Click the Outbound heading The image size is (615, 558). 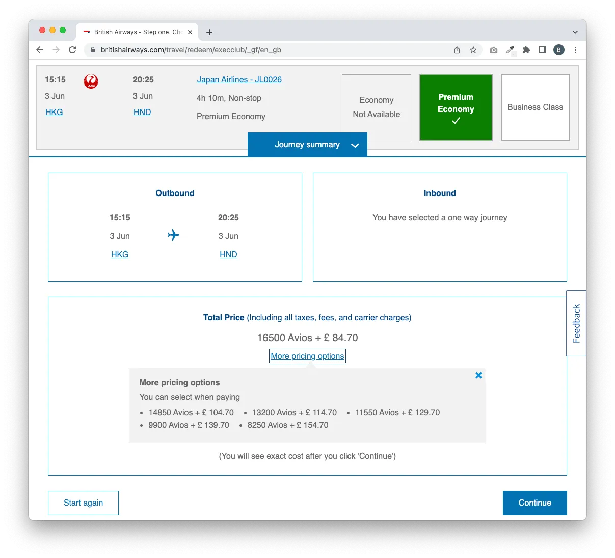point(175,193)
